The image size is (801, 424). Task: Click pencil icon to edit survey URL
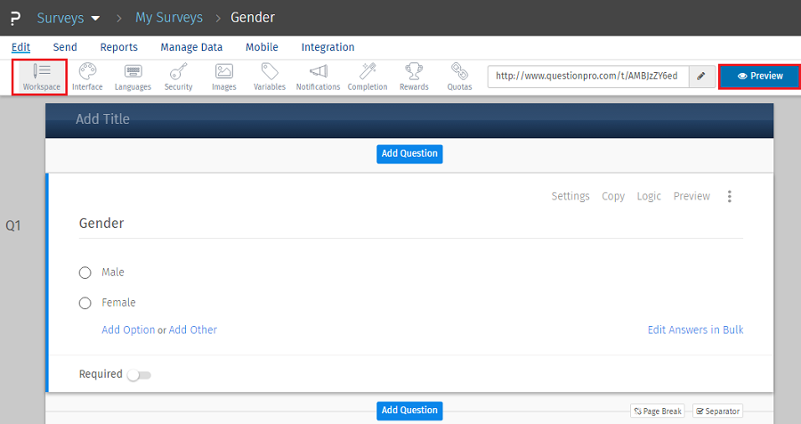(x=701, y=77)
